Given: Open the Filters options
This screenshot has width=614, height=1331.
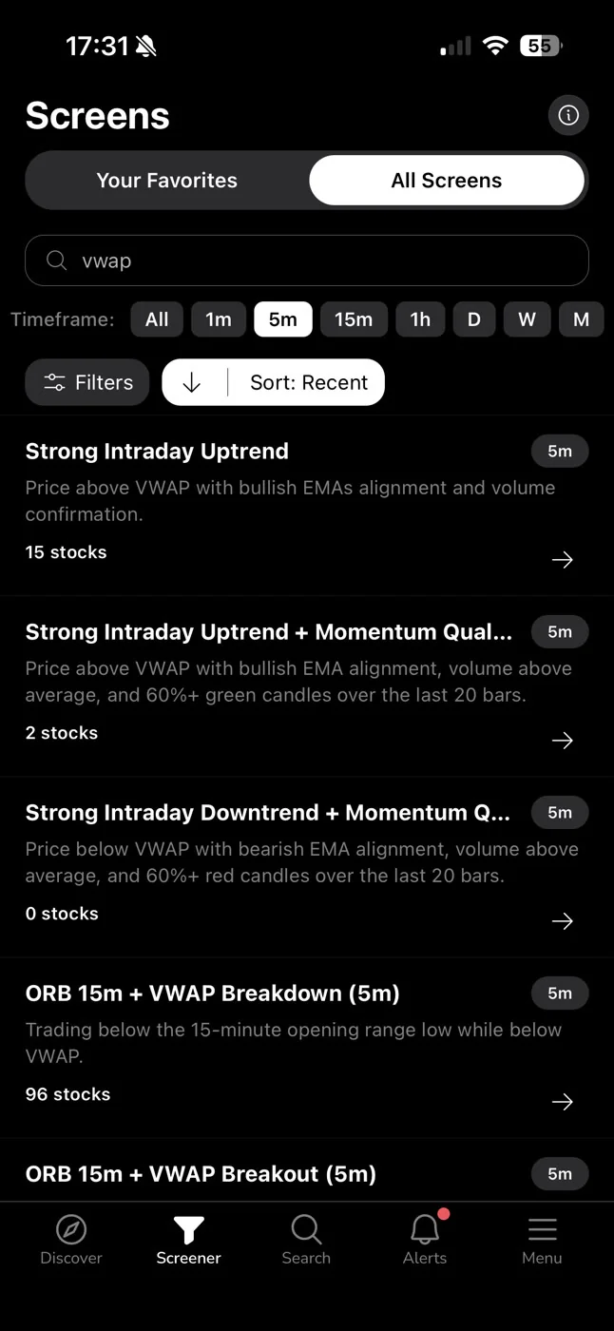Looking at the screenshot, I should [87, 382].
